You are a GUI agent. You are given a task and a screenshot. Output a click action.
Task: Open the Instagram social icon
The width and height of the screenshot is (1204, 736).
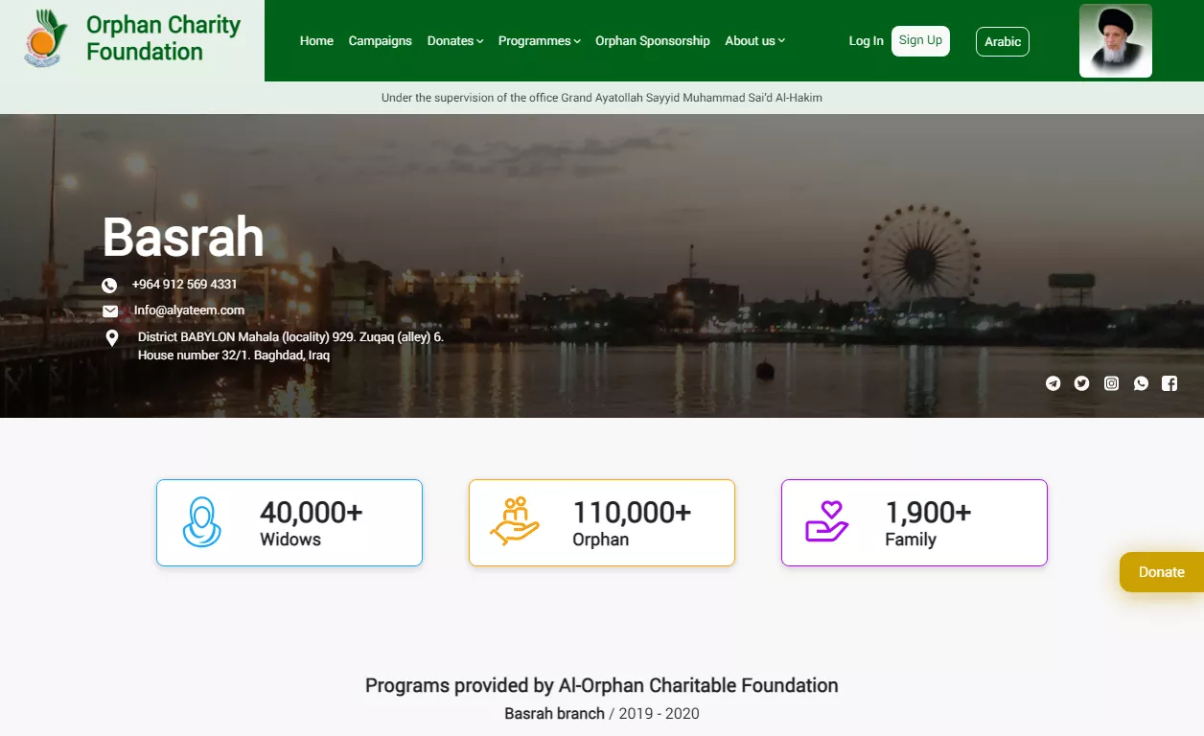coord(1111,383)
